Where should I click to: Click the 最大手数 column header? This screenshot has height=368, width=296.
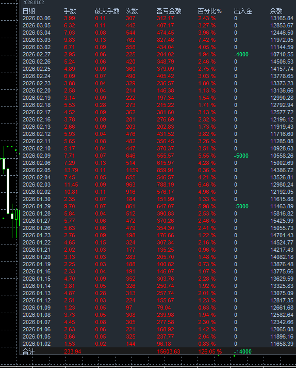[107, 11]
